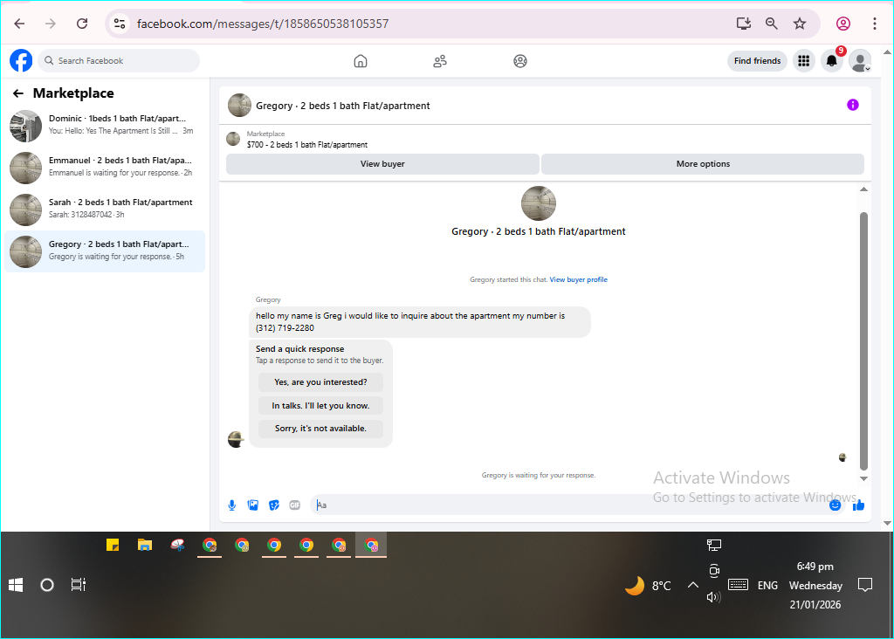This screenshot has height=639, width=894.
Task: Open Sticky Notes from taskbar
Action: click(113, 545)
